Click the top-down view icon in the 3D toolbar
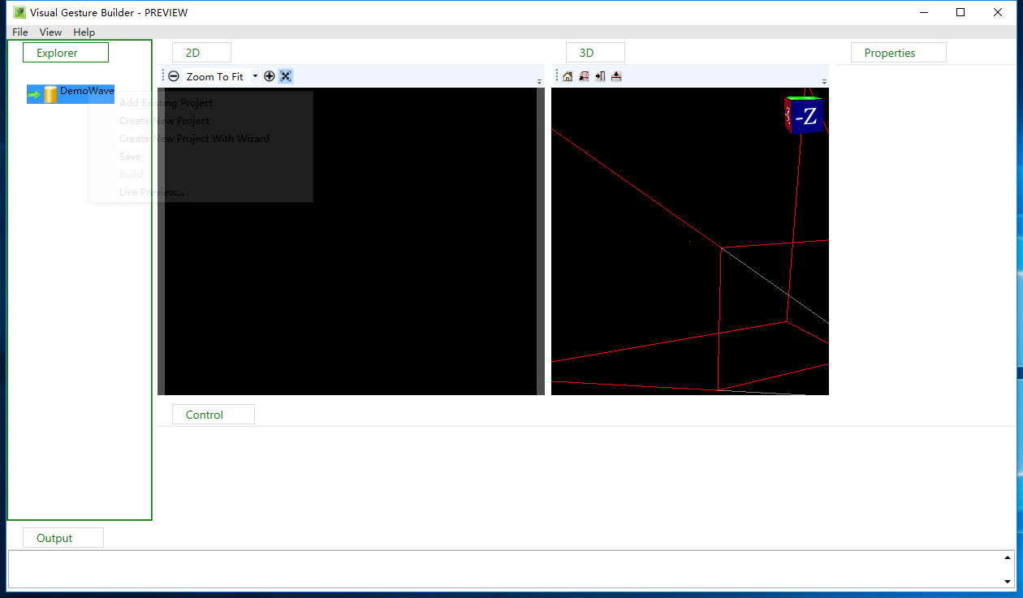This screenshot has width=1023, height=598. [x=616, y=75]
